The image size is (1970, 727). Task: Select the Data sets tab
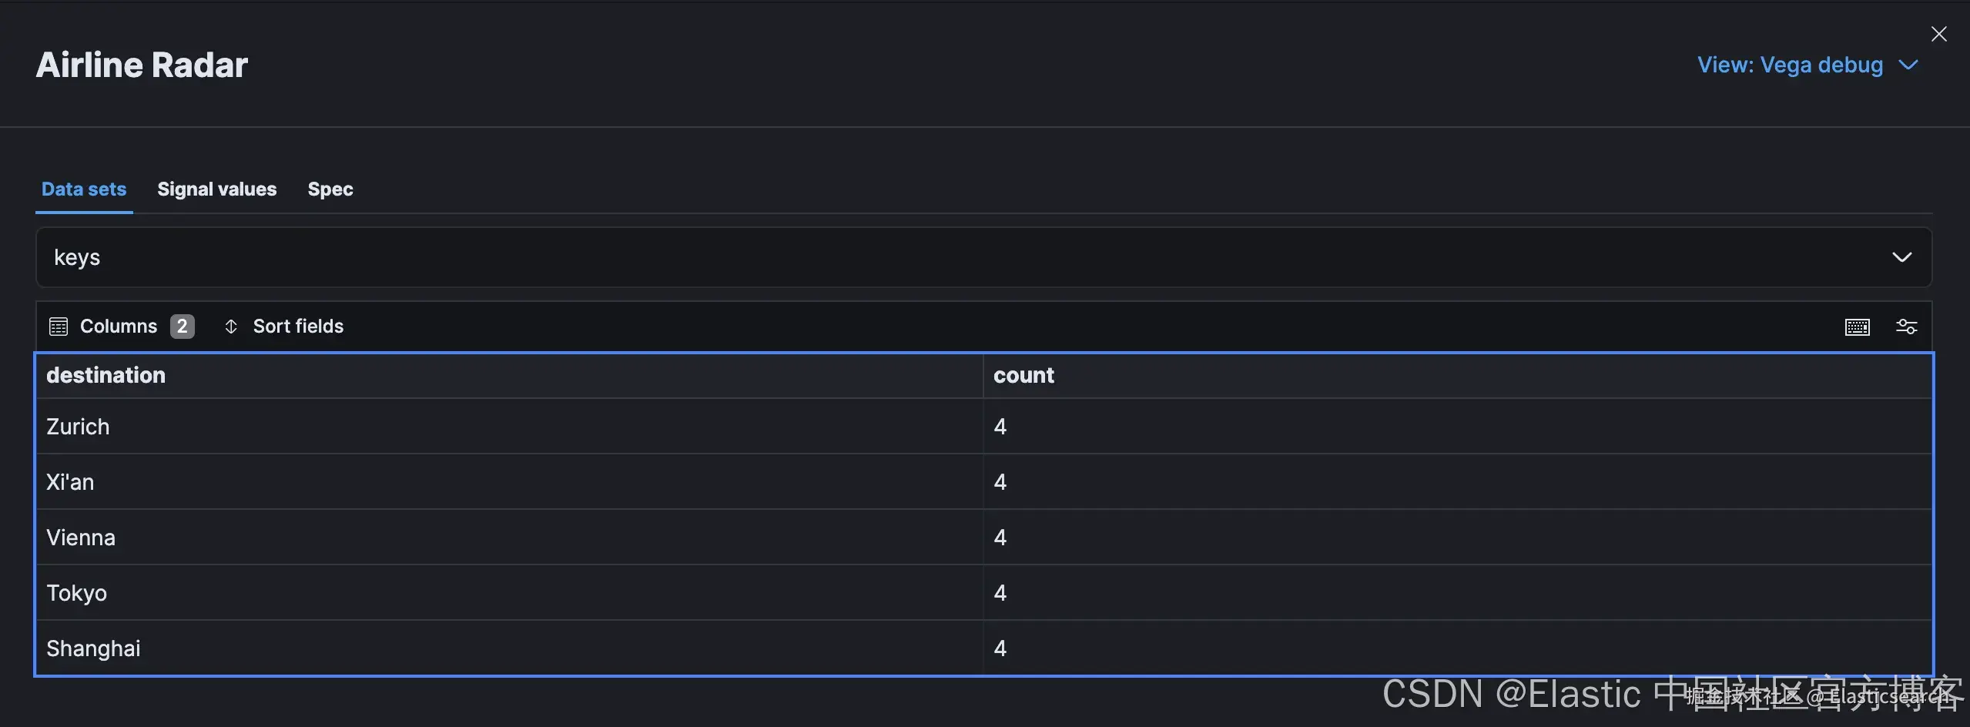tap(84, 189)
